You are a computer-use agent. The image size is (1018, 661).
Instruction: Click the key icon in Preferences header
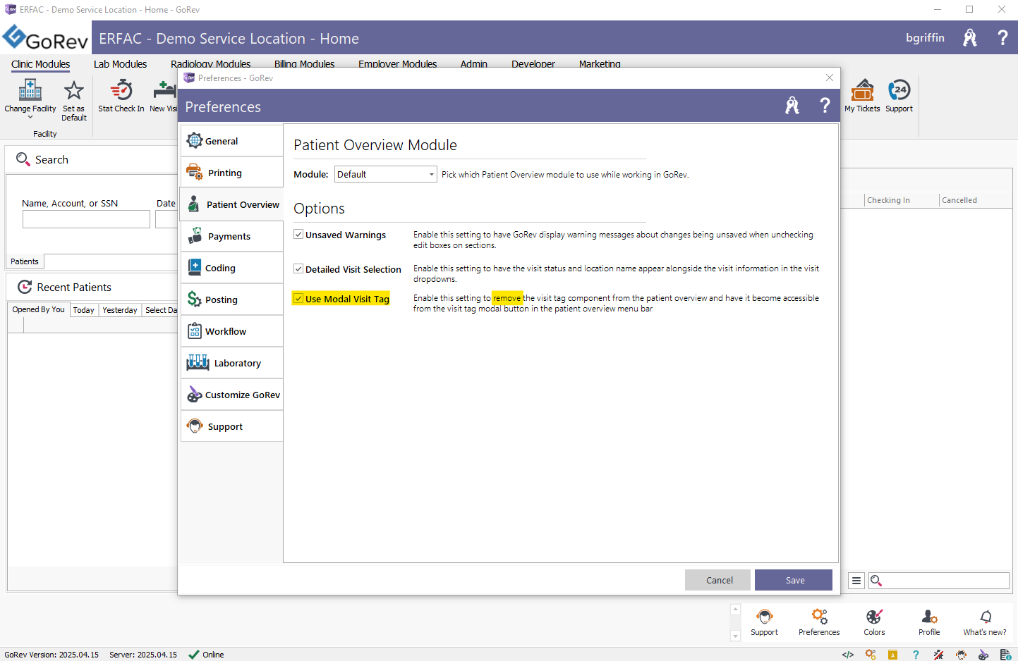792,106
